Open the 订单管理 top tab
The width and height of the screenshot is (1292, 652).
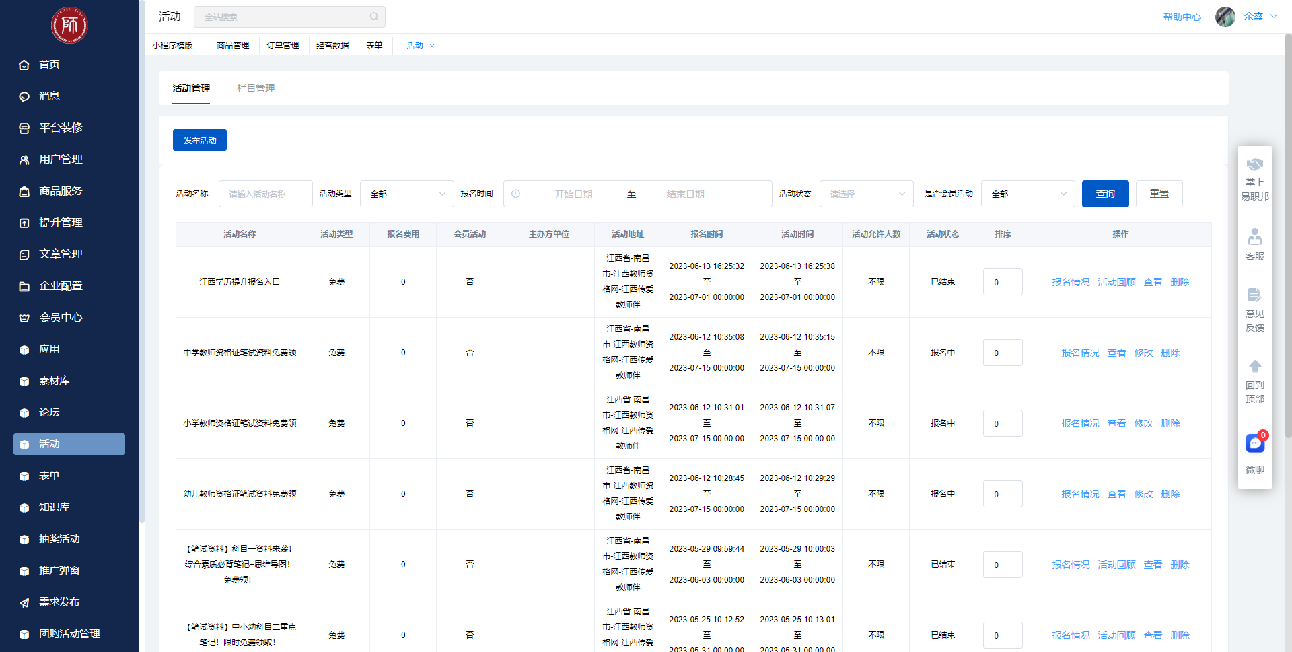coord(283,46)
